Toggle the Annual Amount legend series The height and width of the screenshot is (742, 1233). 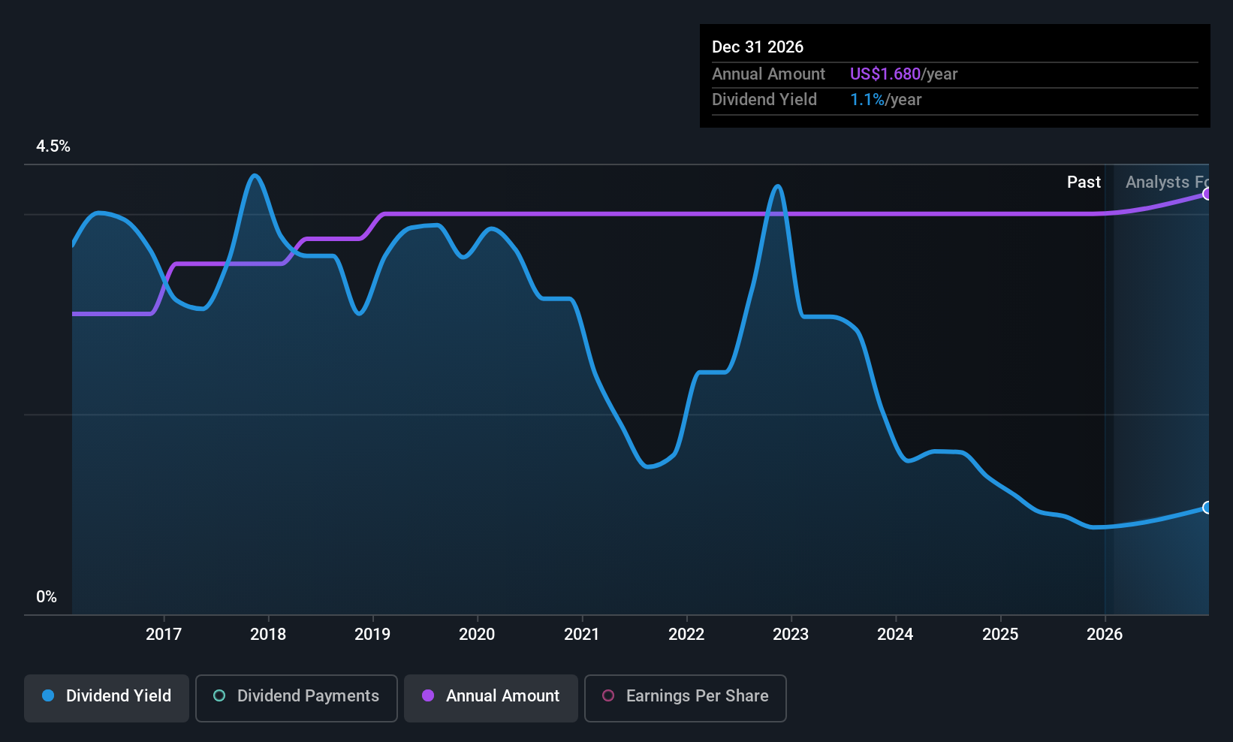tap(491, 698)
